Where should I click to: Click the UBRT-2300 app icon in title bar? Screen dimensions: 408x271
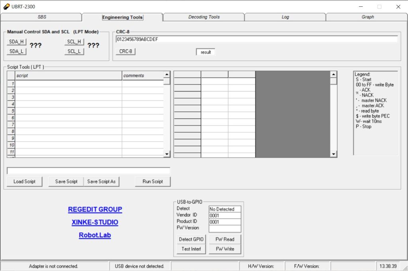[6, 6]
